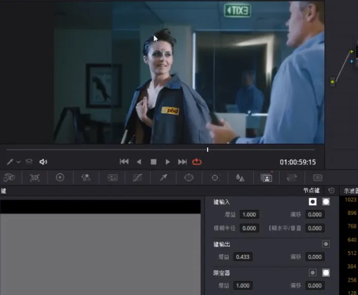Click the 限定器 偏移 field

(315, 285)
